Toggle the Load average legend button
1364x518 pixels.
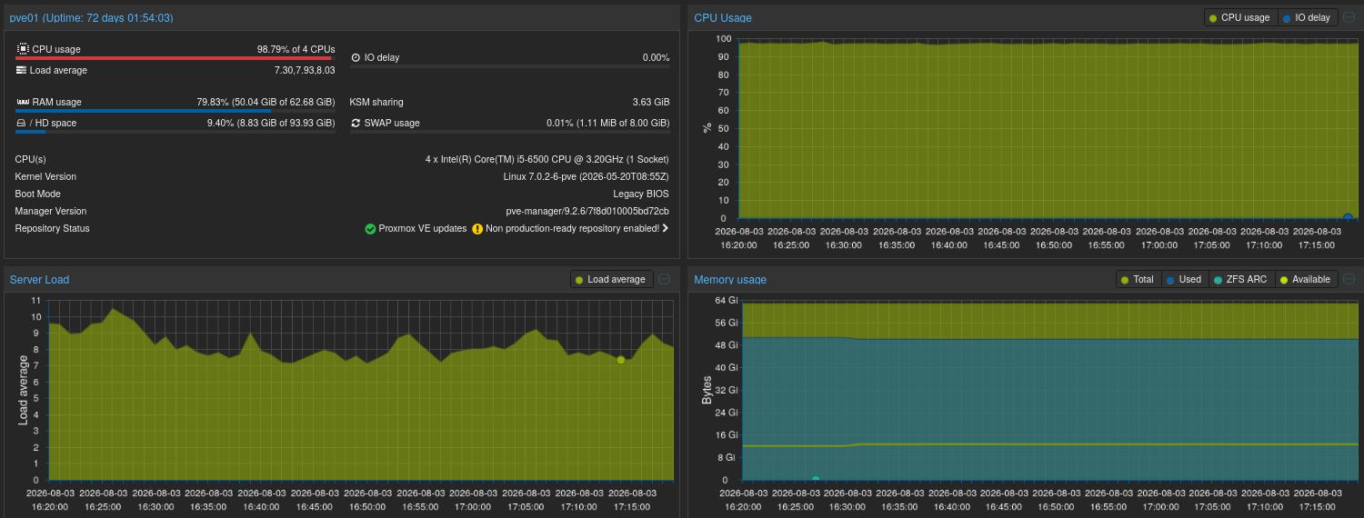(x=611, y=279)
